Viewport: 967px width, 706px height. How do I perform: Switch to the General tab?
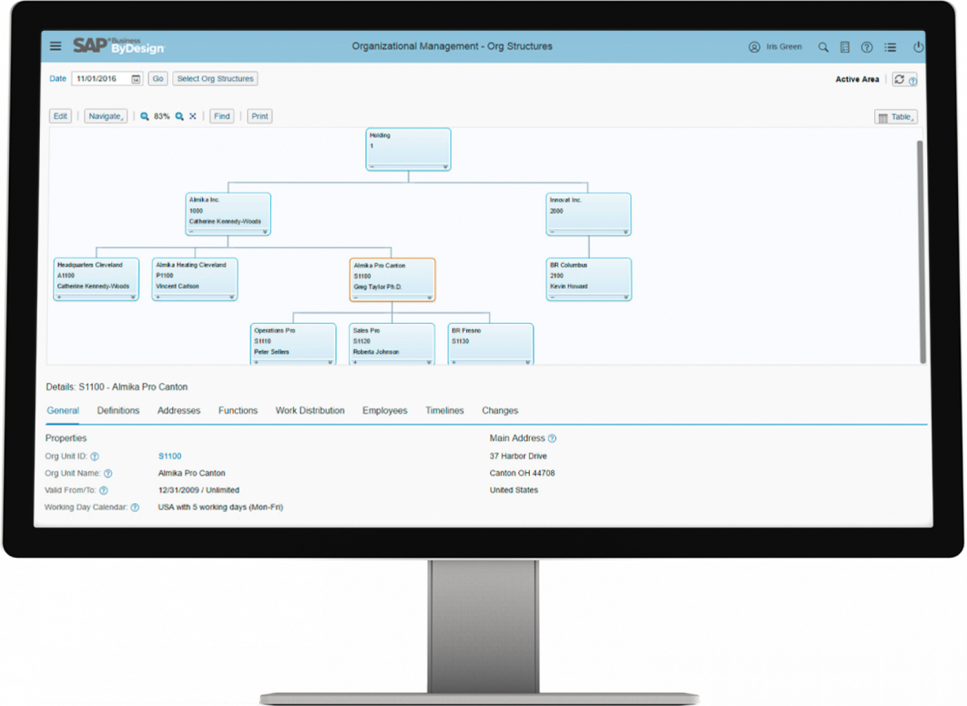(x=63, y=410)
